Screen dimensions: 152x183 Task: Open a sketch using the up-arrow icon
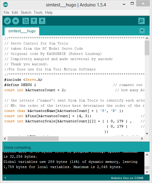(34, 21)
